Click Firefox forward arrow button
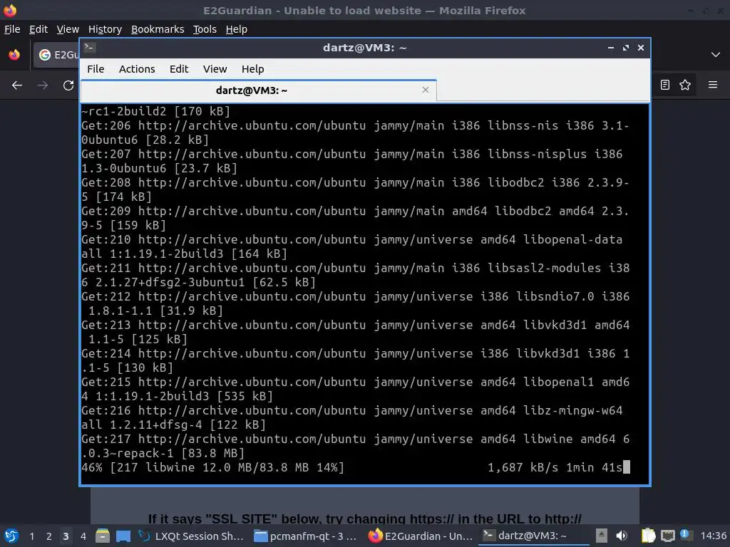 coord(43,85)
